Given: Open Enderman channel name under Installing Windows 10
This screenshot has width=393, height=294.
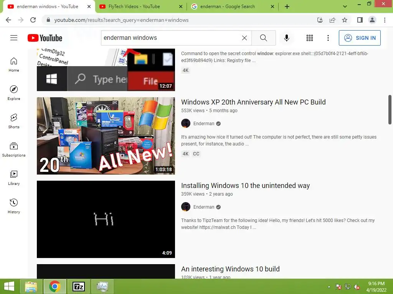Looking at the screenshot, I should pos(204,207).
